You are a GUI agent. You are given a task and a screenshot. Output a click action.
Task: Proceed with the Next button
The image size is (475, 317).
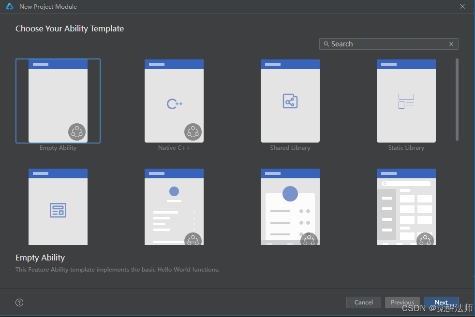(x=441, y=302)
